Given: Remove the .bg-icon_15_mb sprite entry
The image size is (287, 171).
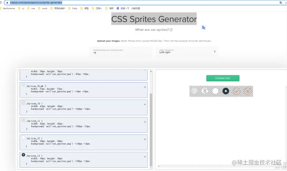Looking at the screenshot, I should click(145, 87).
